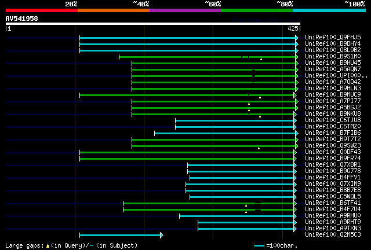This screenshot has width=371, height=250.
Task: Select hit label UniRef100_A9RHT9
Action: (x=333, y=222)
